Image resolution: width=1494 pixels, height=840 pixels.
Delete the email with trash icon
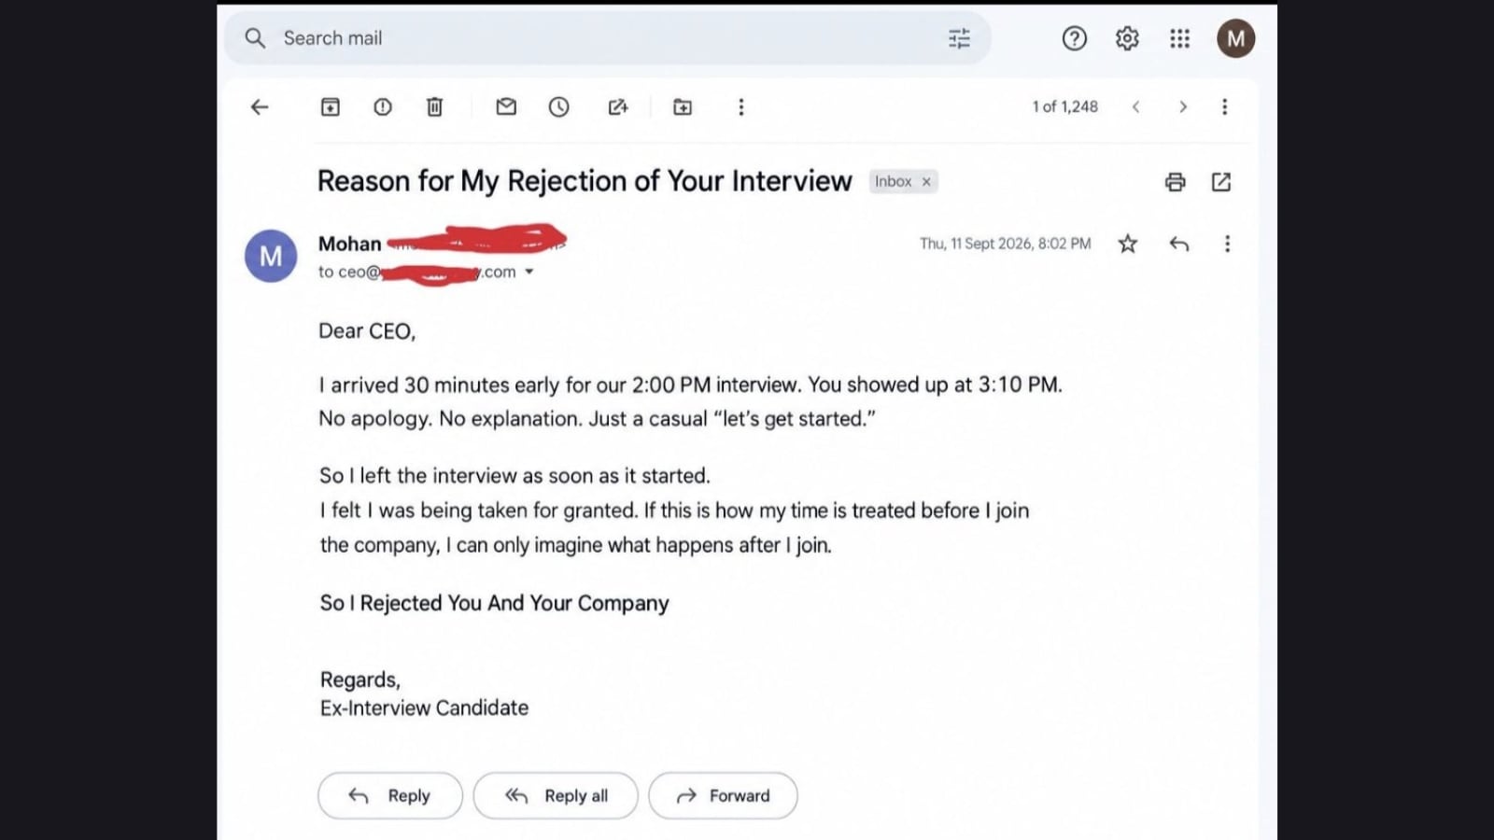point(435,107)
